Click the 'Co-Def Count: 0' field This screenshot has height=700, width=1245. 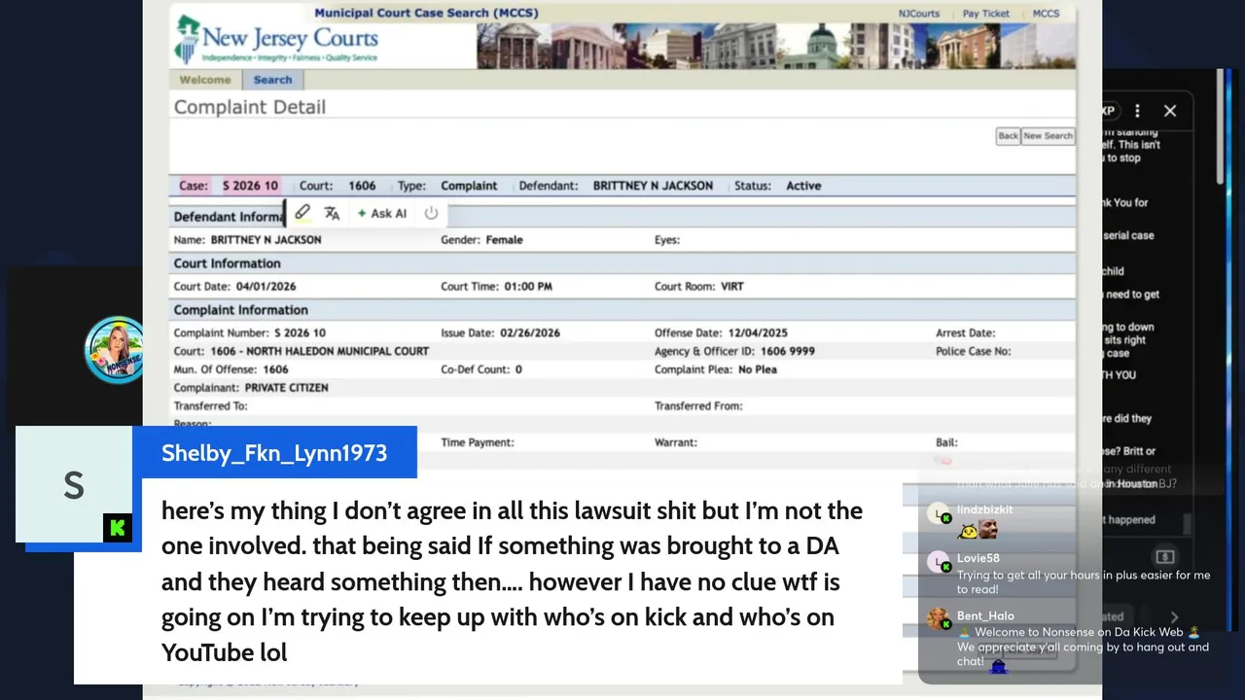(x=481, y=369)
